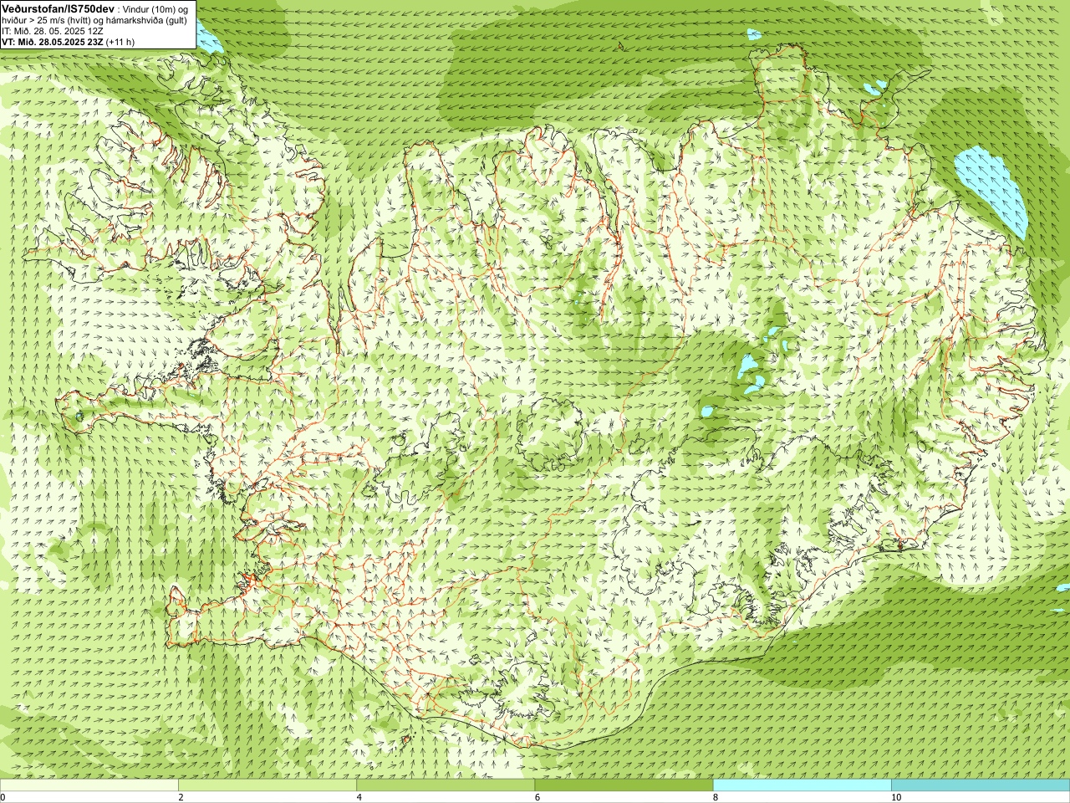Click the Veðurstofan/IS750dev title text
Viewport: 1070px width, 803px height.
[x=58, y=8]
